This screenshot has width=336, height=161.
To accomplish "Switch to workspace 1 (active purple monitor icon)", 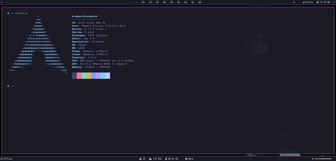I will 136,2.
